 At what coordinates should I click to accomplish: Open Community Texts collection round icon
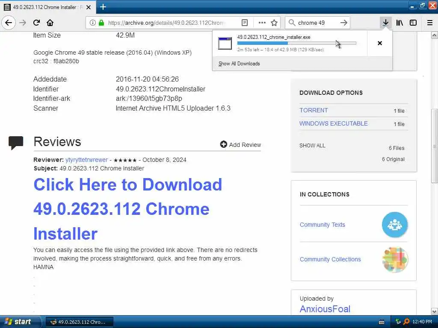[394, 225]
